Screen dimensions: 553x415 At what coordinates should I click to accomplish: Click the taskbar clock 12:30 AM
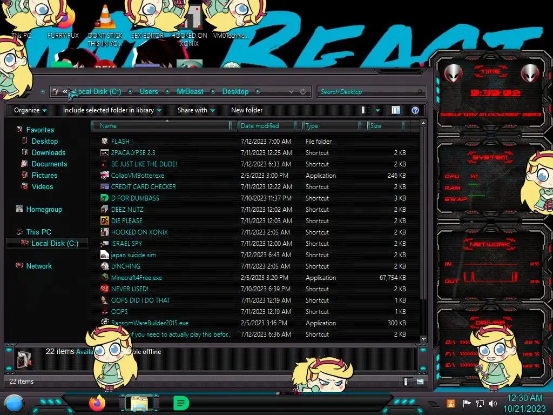pos(524,398)
